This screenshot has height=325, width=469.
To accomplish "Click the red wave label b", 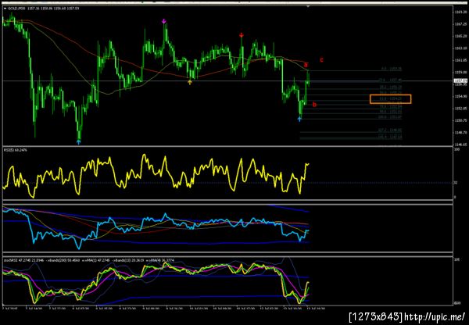I will point(314,105).
